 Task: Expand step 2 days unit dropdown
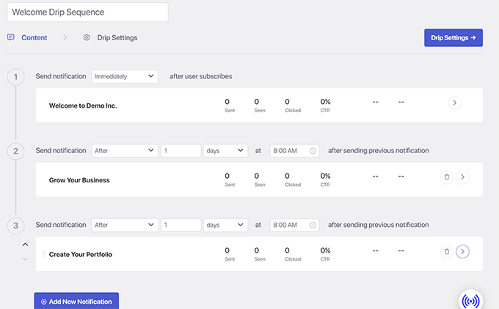click(x=225, y=151)
